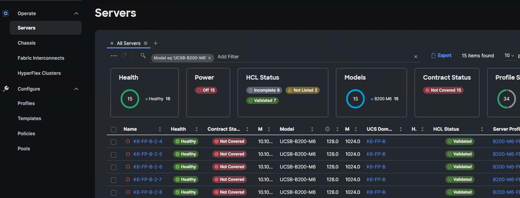This screenshot has height=198, width=520.
Task: Collapse the Configure section chevron
Action: click(x=76, y=89)
